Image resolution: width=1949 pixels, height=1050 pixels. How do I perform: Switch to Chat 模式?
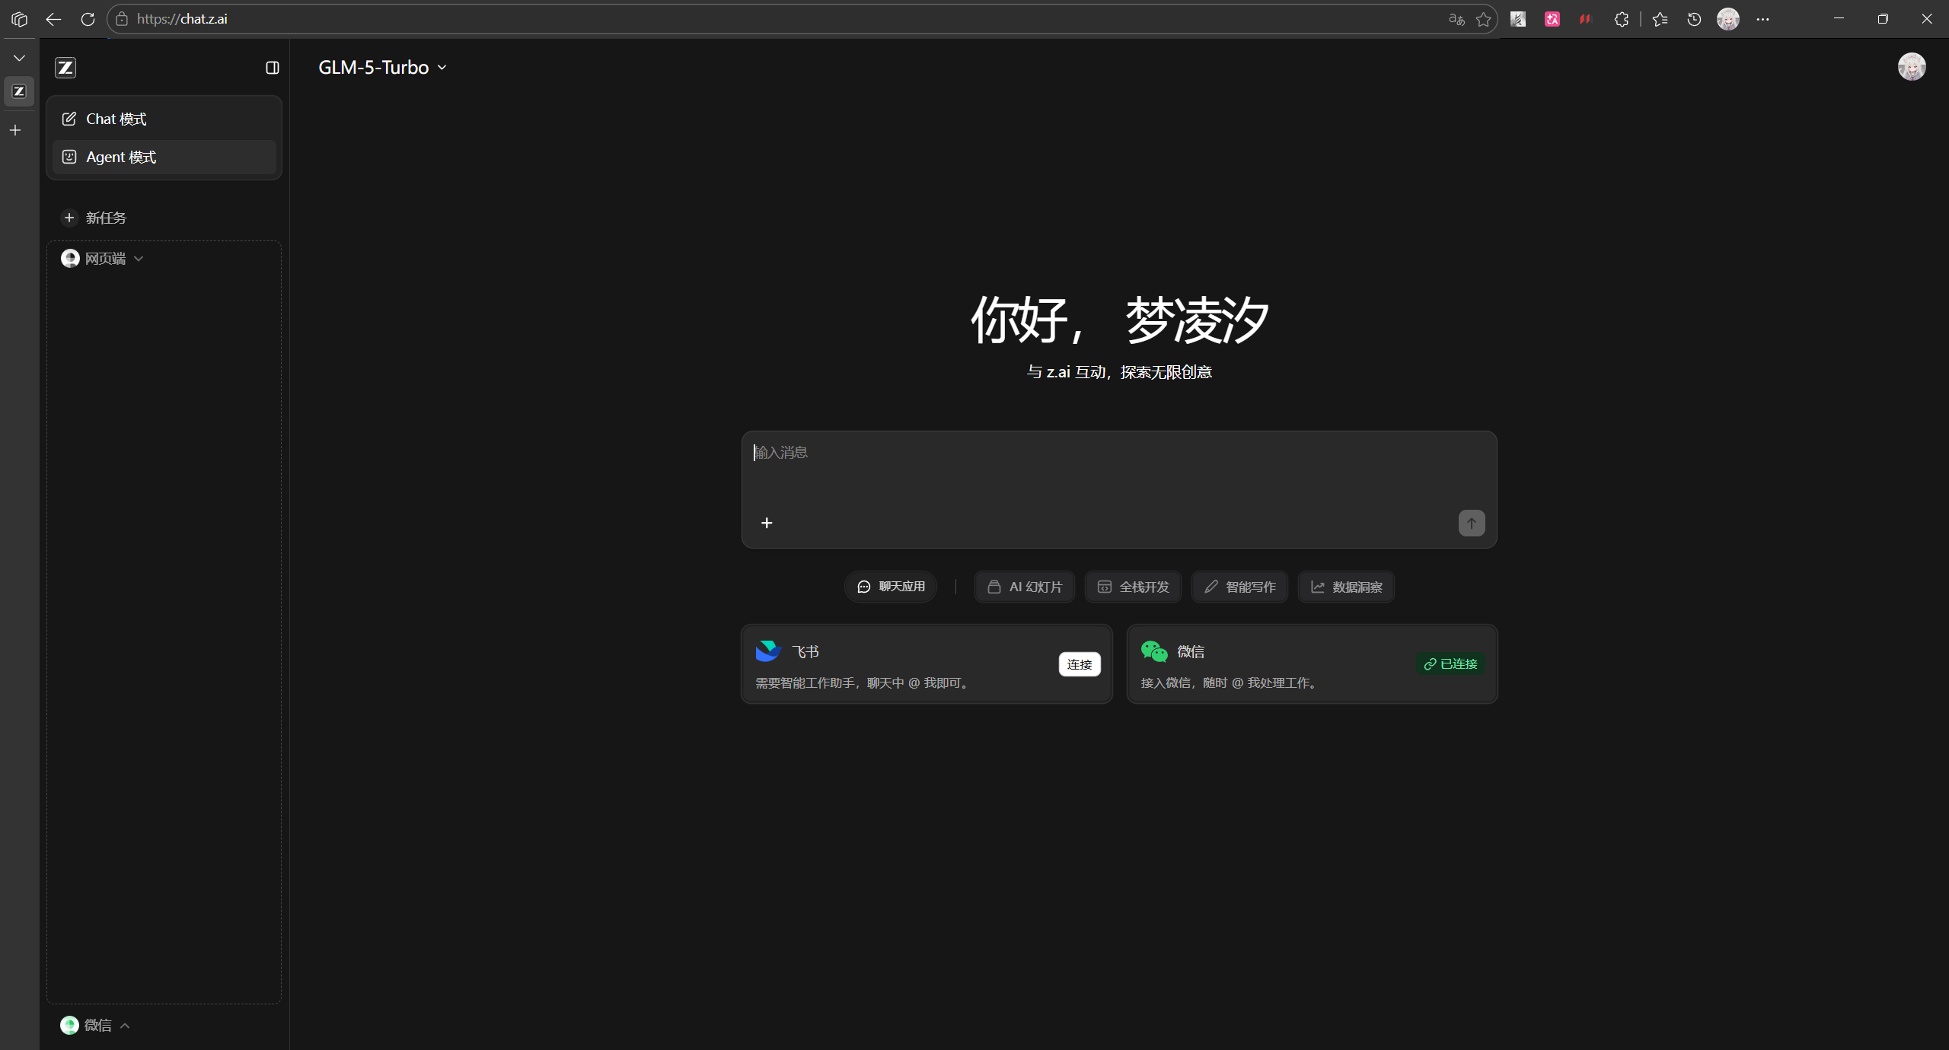coord(164,119)
